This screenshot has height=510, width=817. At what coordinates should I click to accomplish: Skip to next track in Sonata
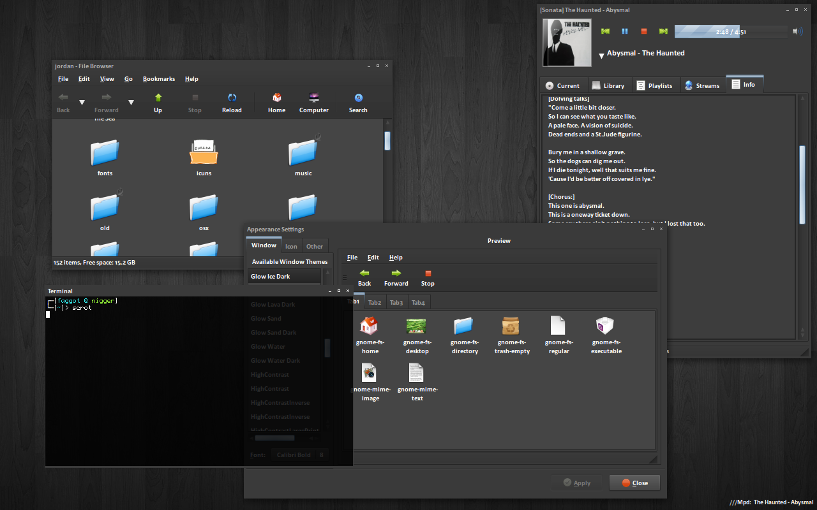click(663, 31)
